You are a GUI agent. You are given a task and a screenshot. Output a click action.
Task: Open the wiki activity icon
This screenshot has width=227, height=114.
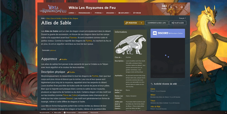[176, 7]
